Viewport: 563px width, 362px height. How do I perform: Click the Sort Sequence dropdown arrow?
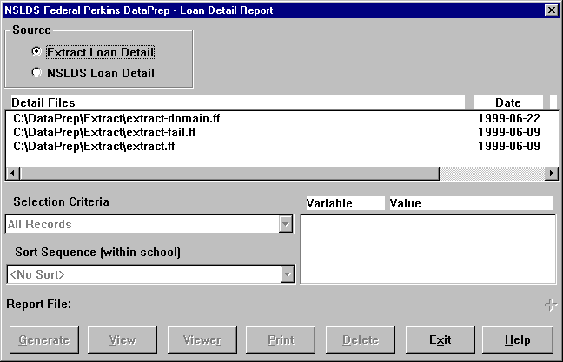(288, 275)
